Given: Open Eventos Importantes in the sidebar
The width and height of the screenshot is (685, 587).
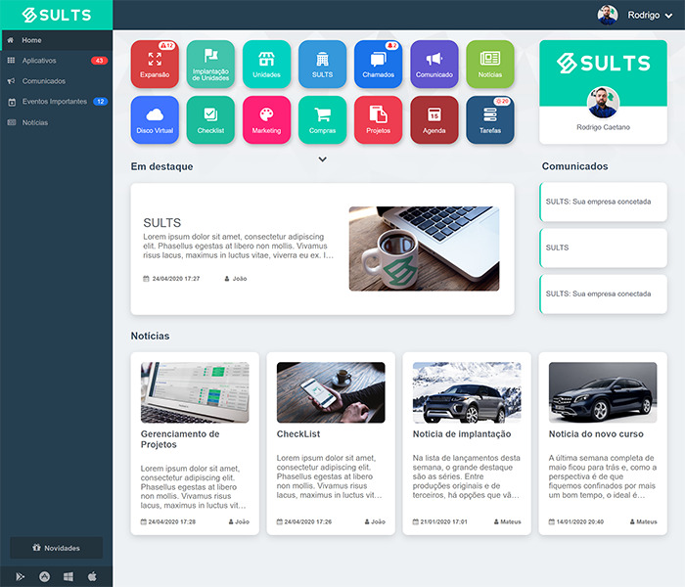Looking at the screenshot, I should point(57,102).
